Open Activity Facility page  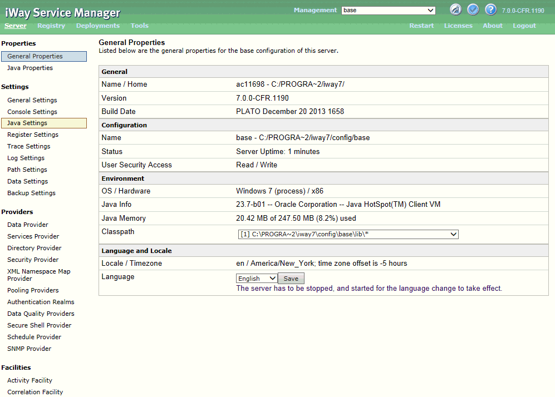30,380
